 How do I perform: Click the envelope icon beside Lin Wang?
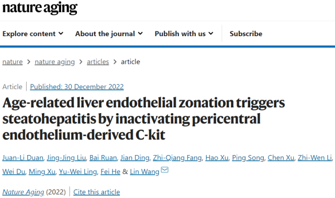[x=164, y=170]
